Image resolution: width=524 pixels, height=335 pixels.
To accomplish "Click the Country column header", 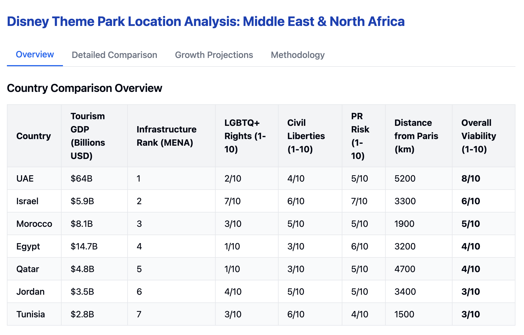I will [34, 136].
